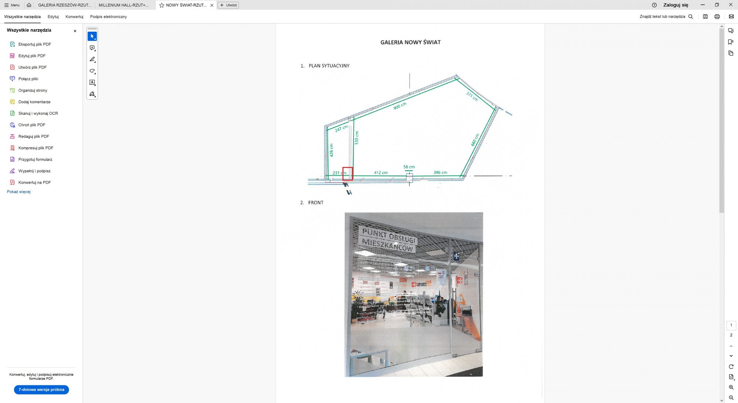This screenshot has width=738, height=403.
Task: Select the highlighter pen tool
Action: tap(92, 59)
